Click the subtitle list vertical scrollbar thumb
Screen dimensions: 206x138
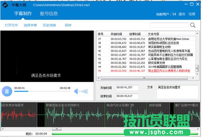pos(197,68)
